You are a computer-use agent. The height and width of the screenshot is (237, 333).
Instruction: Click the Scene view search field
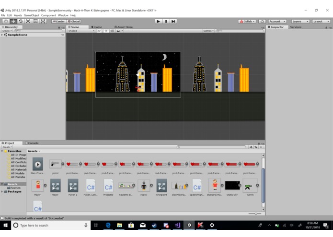pos(240,31)
